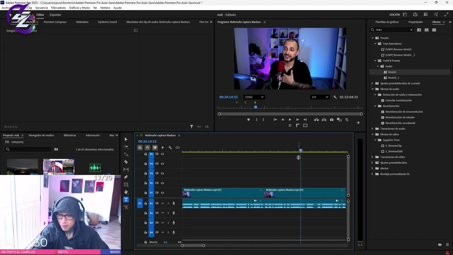Open the Exportar workspace
This screenshot has width=453, height=255.
click(x=55, y=15)
